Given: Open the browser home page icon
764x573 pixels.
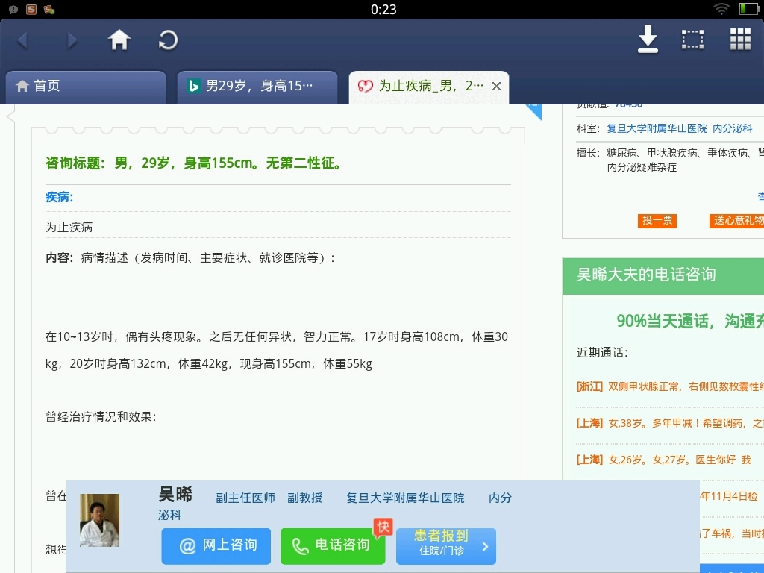Looking at the screenshot, I should tap(119, 40).
